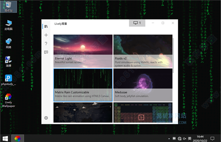
Task: Click the phpstudy desktop shortcut
Action: (x=8, y=80)
